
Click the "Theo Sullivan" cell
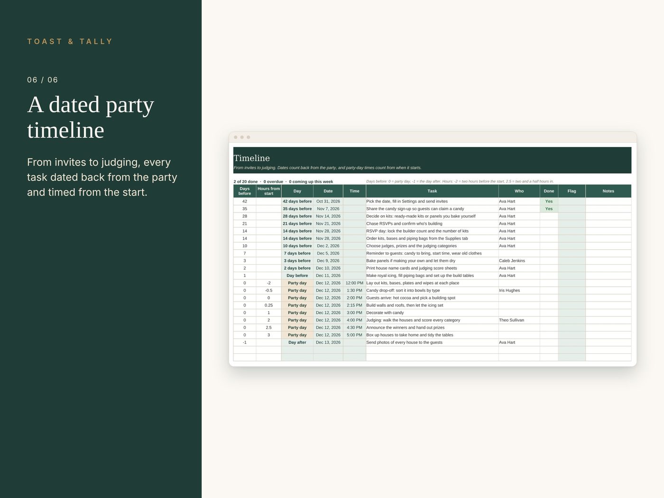[519, 320]
